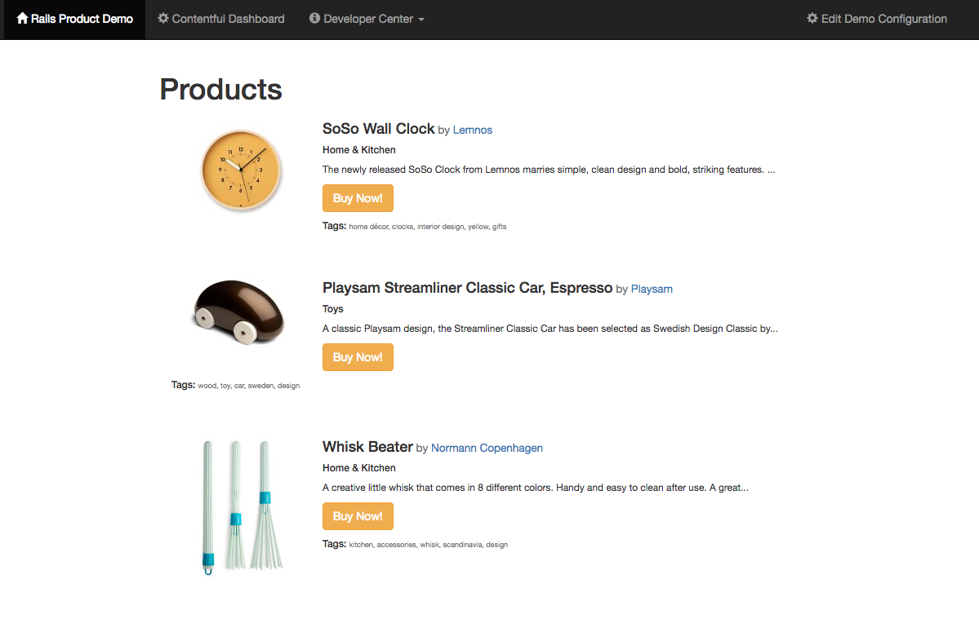
Task: Open the SoSo Wall Clock thumbnail image
Action: 241,170
